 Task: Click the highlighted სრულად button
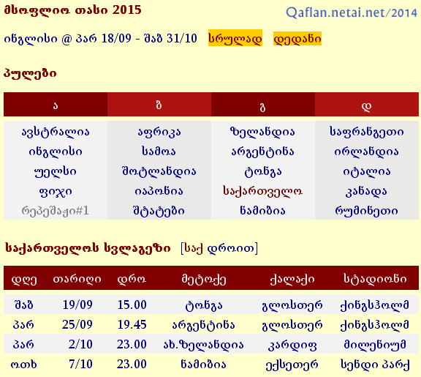tap(235, 38)
